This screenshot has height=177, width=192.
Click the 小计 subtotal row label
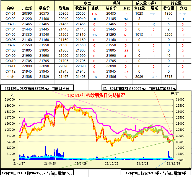tap(10, 77)
